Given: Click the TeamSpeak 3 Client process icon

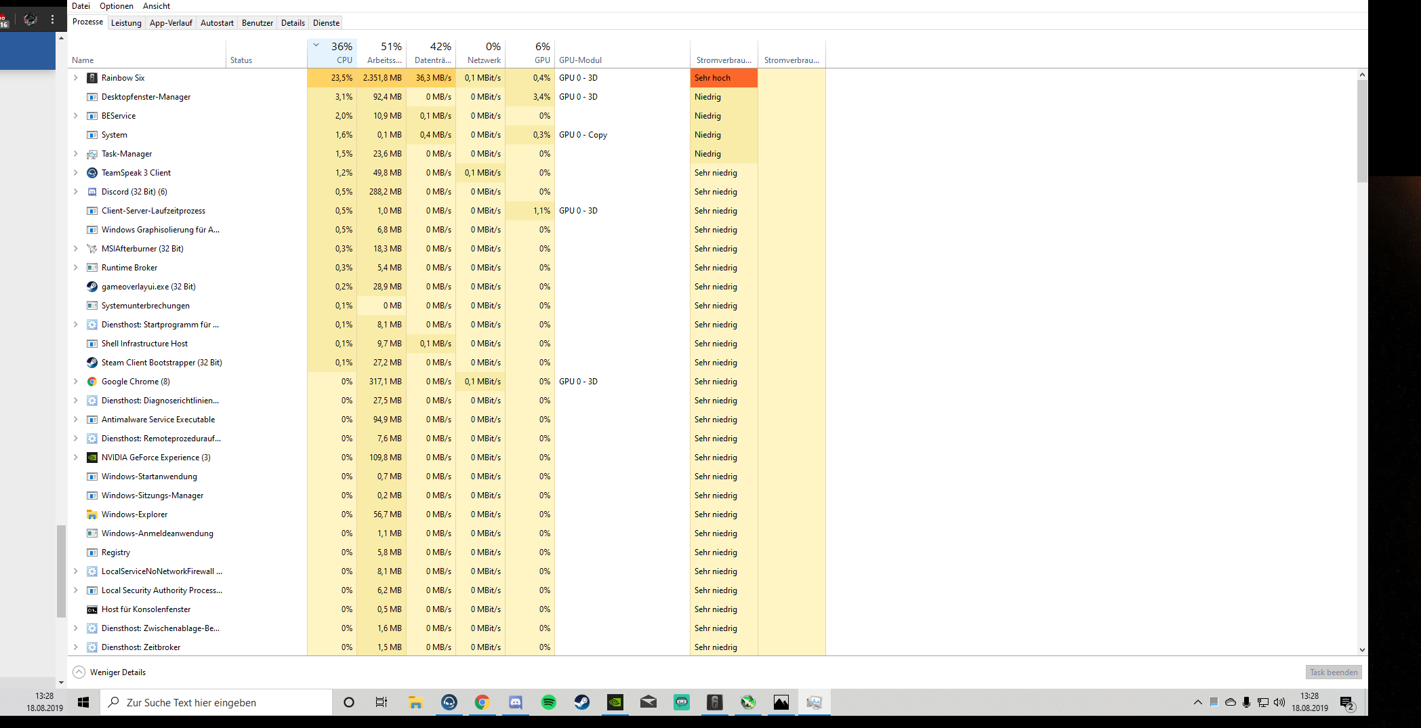Looking at the screenshot, I should [x=92, y=173].
